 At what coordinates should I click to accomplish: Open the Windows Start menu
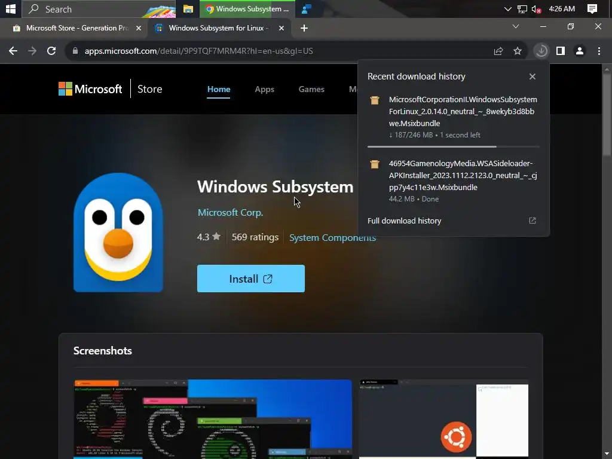coord(11,8)
